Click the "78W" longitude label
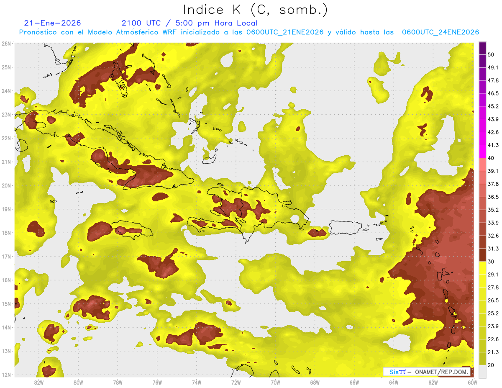The image size is (502, 388). [x=118, y=382]
